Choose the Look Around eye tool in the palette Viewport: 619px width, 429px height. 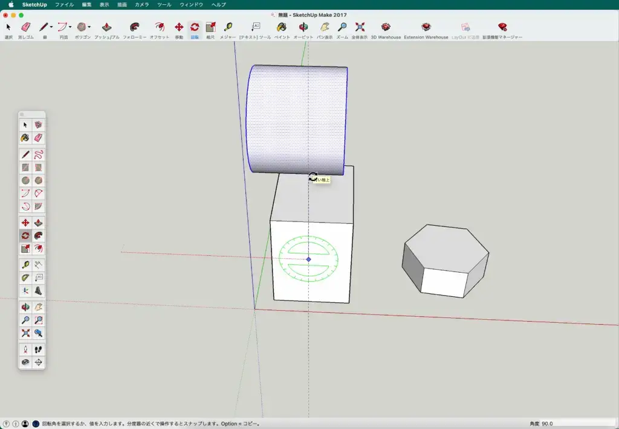pos(25,363)
